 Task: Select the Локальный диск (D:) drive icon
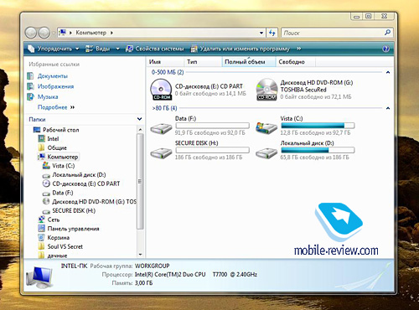266,153
